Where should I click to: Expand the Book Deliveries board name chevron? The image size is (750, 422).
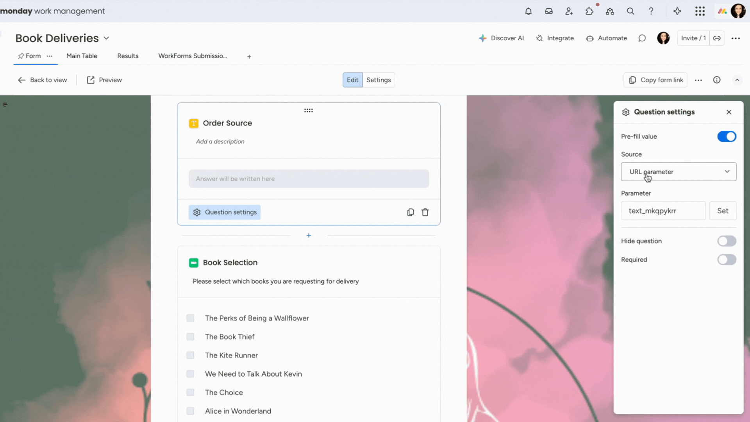(106, 38)
